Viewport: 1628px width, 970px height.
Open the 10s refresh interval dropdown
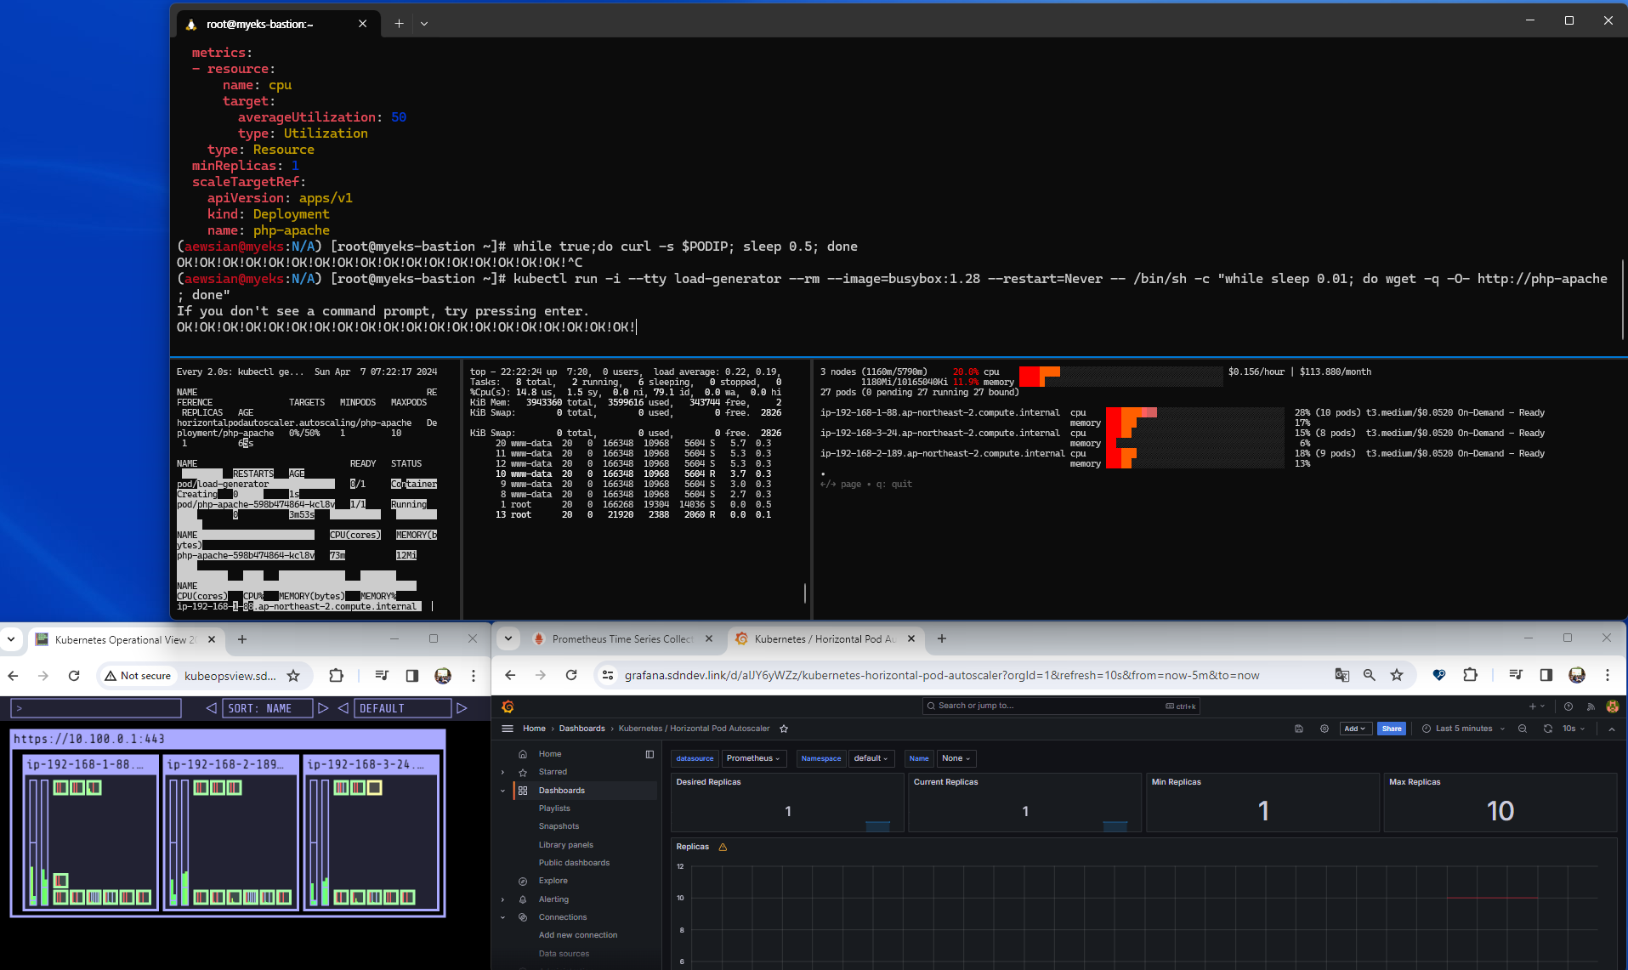click(x=1574, y=729)
